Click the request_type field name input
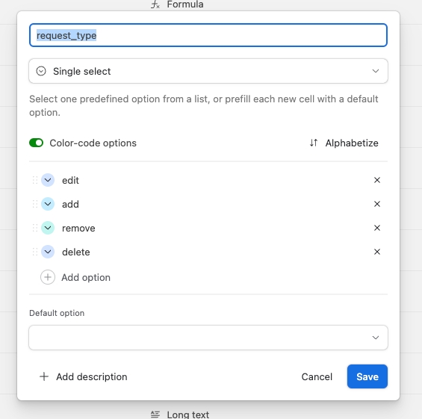Image resolution: width=422 pixels, height=419 pixels. pos(208,35)
